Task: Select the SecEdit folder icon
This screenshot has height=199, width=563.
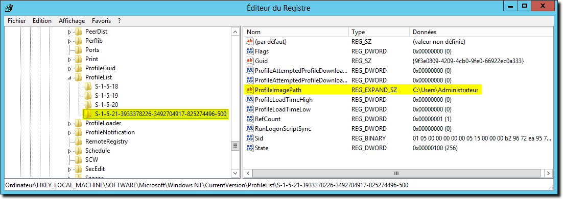Action: coord(78,169)
